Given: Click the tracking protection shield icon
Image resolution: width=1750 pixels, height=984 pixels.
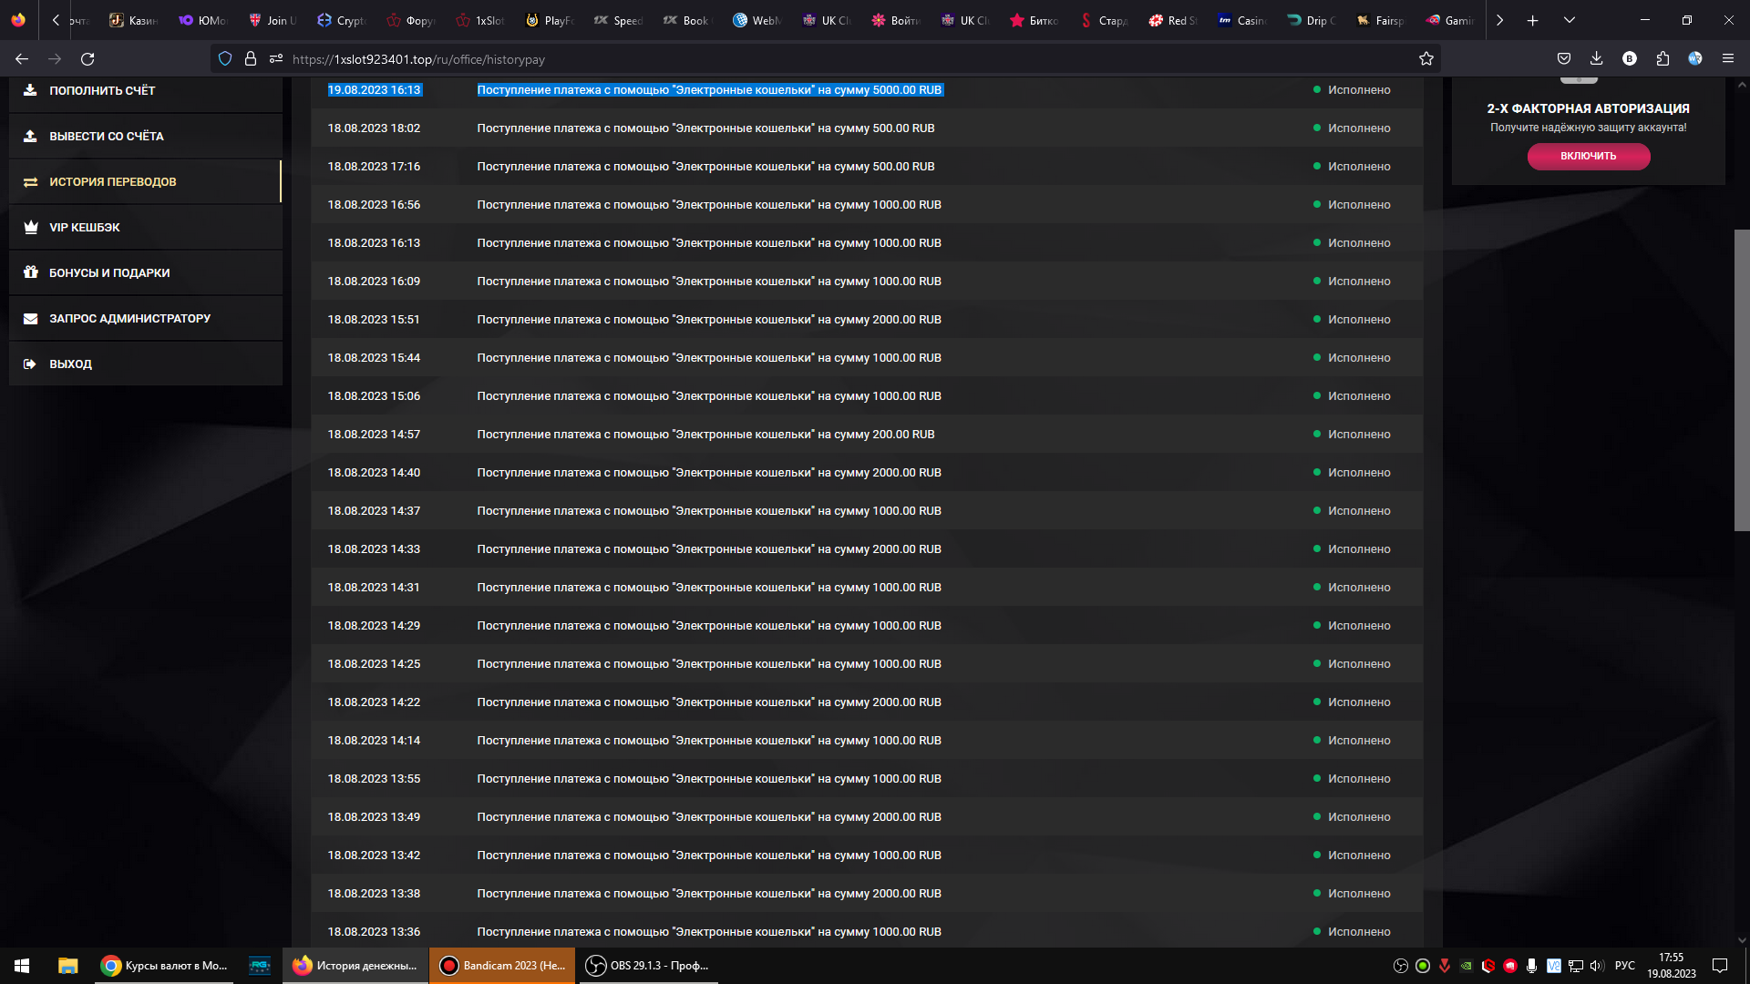Looking at the screenshot, I should (225, 59).
